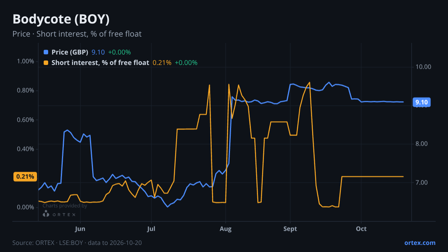
Task: Click the 0.00% left axis label
Action: click(x=26, y=208)
